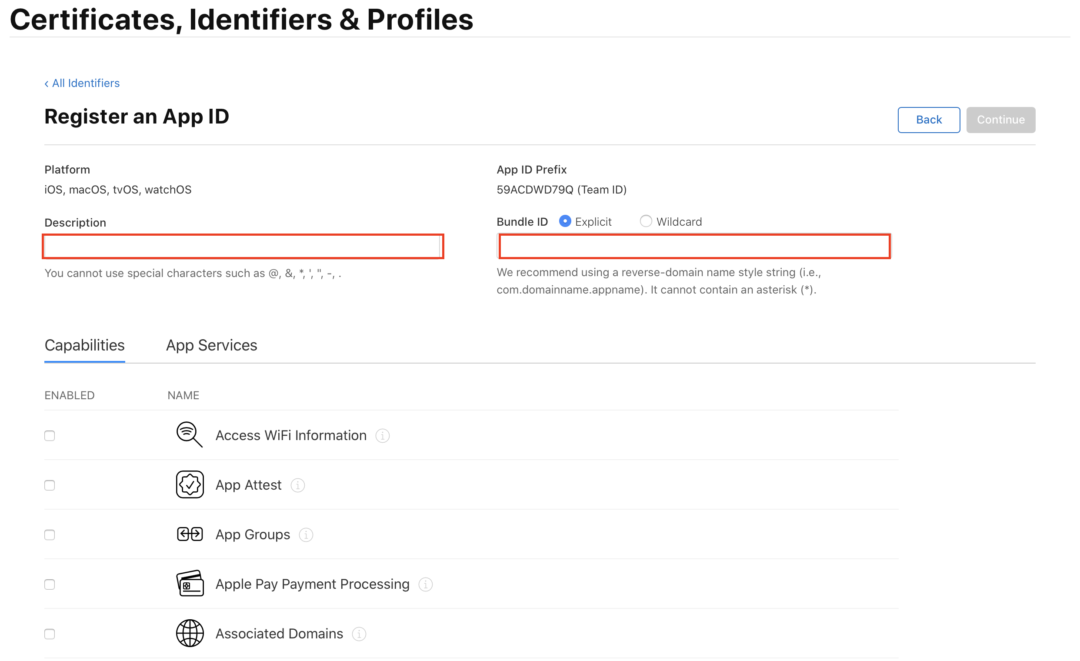Select the Capabilities tab

pos(85,345)
